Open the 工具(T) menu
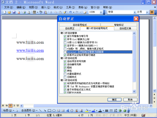Image resolution: width=157 pixels, height=118 pixels. pos(70,7)
